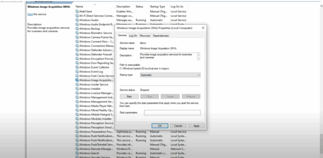Click the gear icon beside Windows License Manager
323x158 pixels.
coord(77,93)
